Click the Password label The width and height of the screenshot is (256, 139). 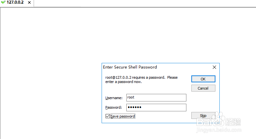(114, 108)
